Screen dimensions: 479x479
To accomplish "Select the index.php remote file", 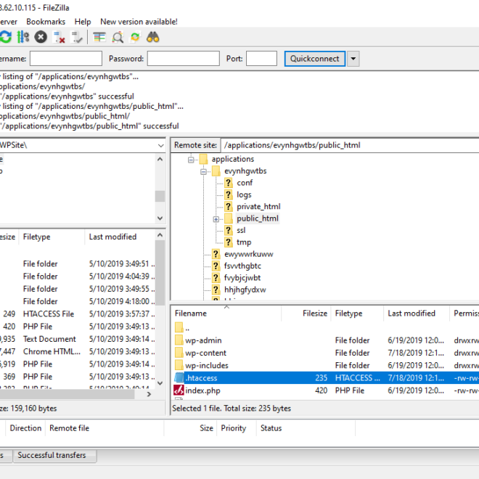I will click(x=325, y=390).
